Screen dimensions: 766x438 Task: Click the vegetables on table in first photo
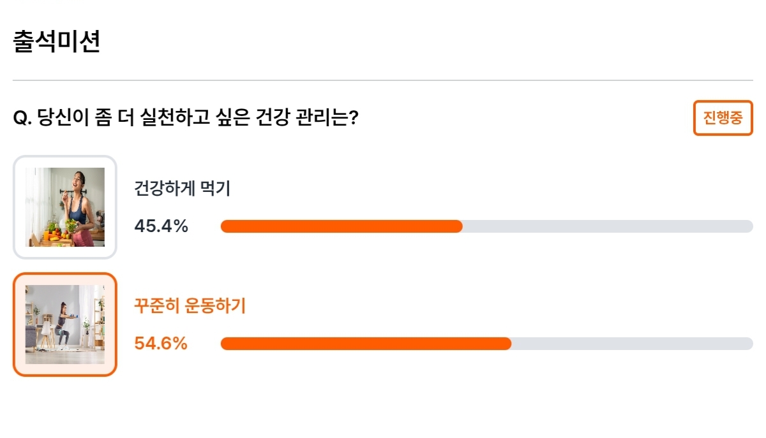[54, 233]
